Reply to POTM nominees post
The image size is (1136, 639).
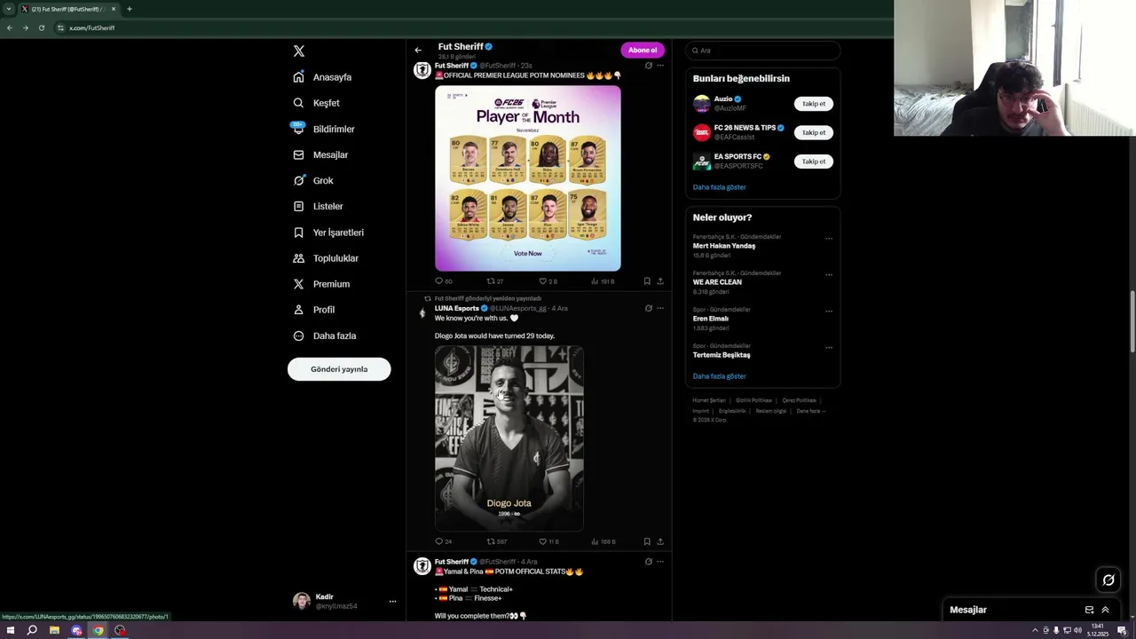click(443, 281)
